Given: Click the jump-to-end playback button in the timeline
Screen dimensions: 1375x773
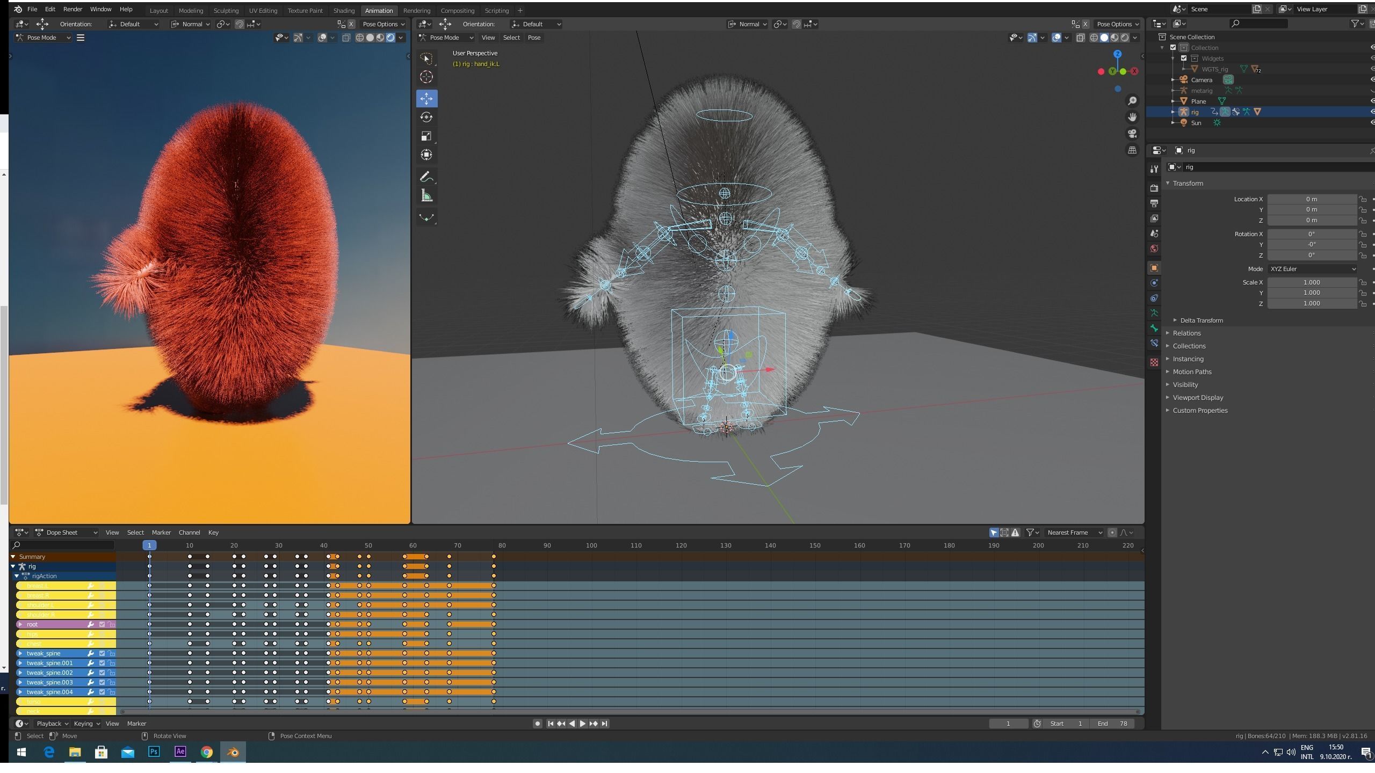Looking at the screenshot, I should pyautogui.click(x=604, y=723).
